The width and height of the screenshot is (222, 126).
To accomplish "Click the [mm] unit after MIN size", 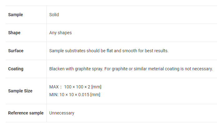I will [95, 95].
